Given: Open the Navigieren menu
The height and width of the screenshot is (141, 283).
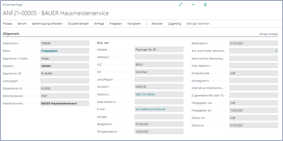Looking at the screenshot, I should (x=134, y=24).
